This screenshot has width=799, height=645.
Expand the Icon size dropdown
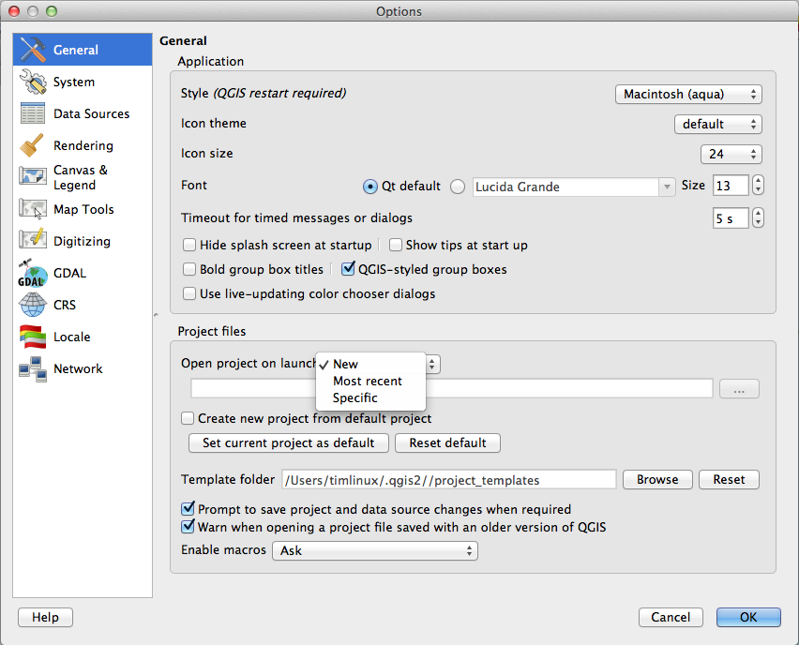point(731,155)
